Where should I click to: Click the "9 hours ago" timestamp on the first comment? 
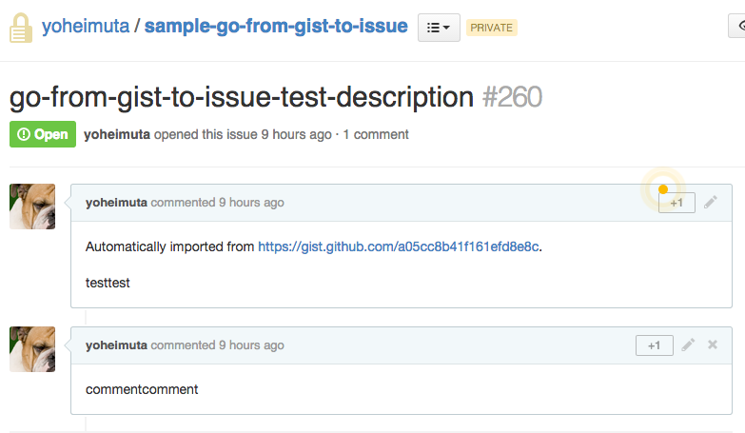pos(251,203)
